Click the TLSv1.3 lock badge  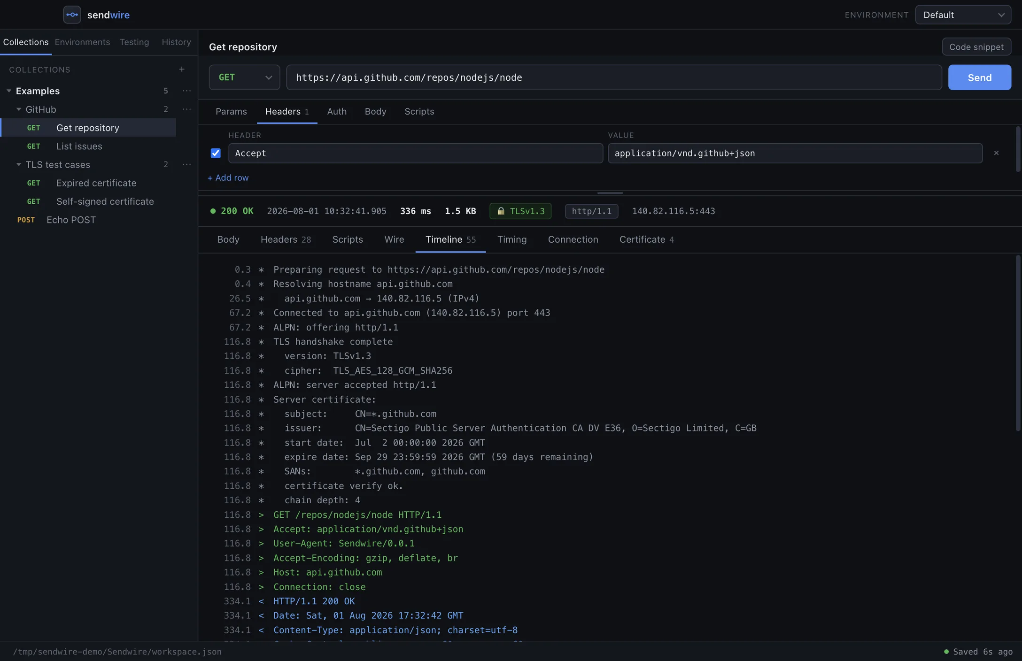[520, 211]
